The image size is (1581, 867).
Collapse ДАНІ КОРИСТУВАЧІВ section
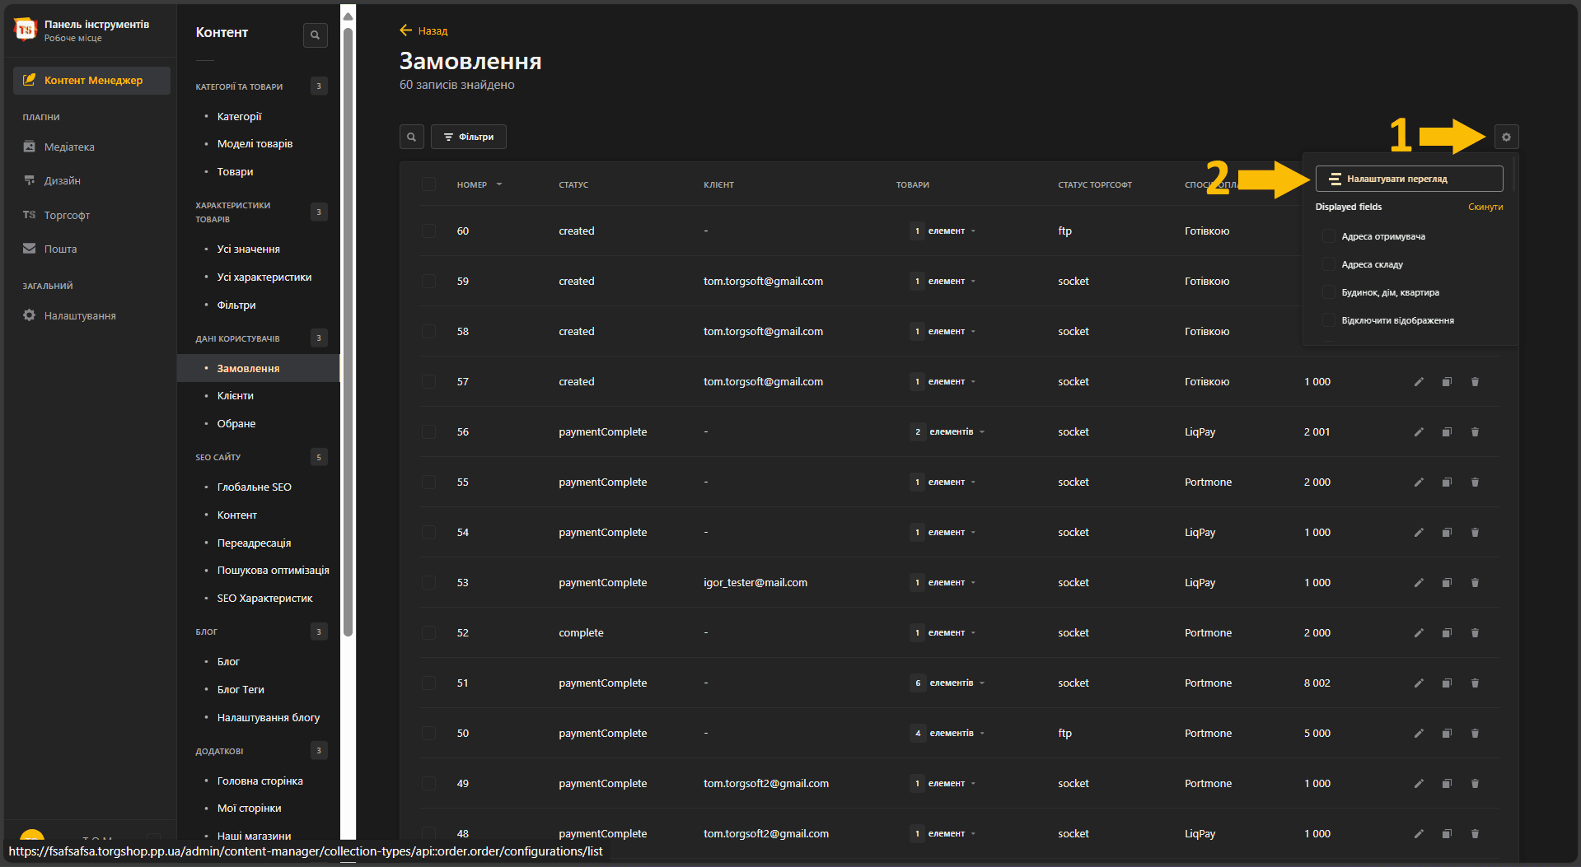[260, 338]
